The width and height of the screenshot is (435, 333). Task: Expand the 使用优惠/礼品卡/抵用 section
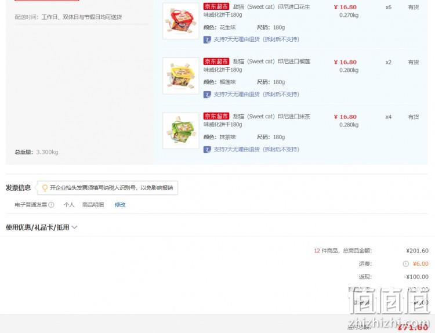click(42, 227)
